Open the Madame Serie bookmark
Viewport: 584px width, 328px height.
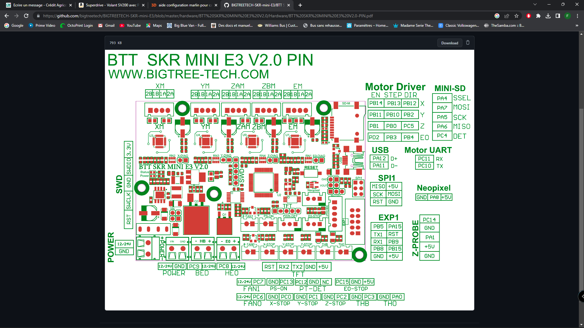click(x=413, y=26)
